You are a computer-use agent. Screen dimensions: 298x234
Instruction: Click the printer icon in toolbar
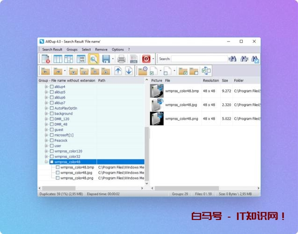pyautogui.click(x=122, y=59)
